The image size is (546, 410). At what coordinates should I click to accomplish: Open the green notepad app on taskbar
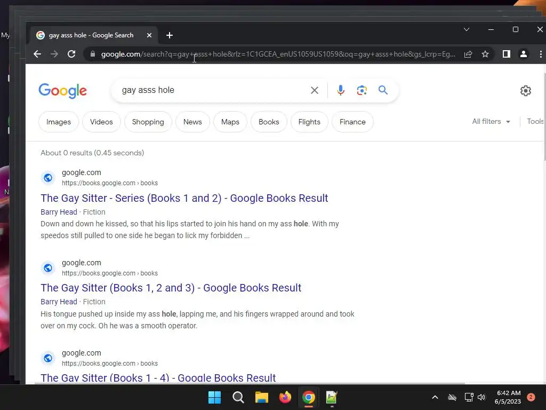click(x=332, y=397)
